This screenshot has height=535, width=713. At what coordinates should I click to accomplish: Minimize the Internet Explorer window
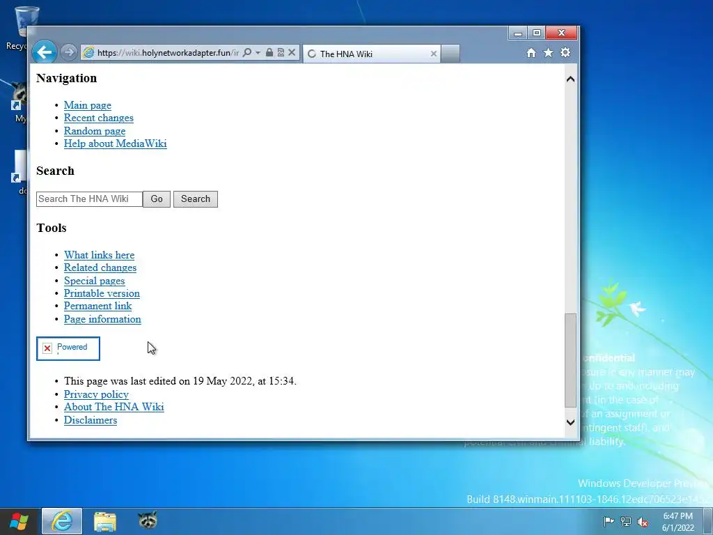(517, 33)
